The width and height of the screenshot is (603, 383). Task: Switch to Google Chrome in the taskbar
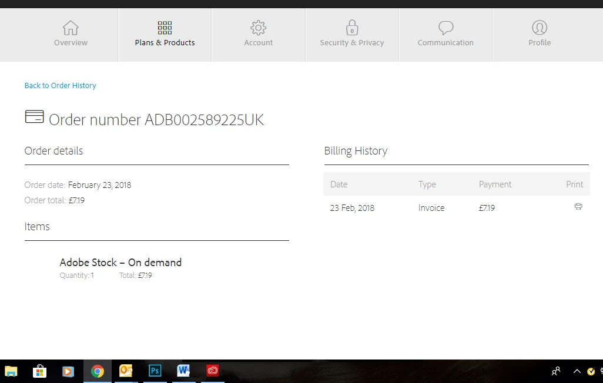98,371
